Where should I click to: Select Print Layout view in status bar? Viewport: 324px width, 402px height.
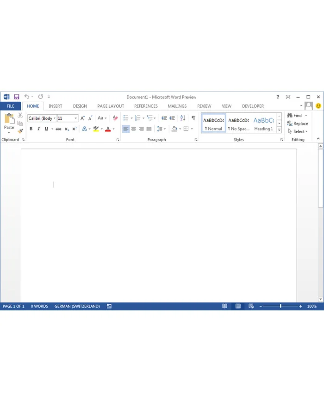238,306
